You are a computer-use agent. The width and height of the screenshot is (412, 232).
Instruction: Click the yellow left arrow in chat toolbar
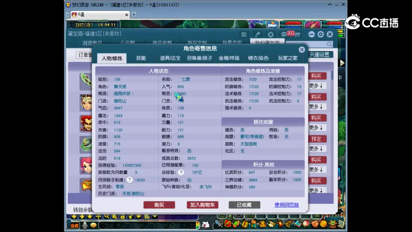pyautogui.click(x=74, y=217)
